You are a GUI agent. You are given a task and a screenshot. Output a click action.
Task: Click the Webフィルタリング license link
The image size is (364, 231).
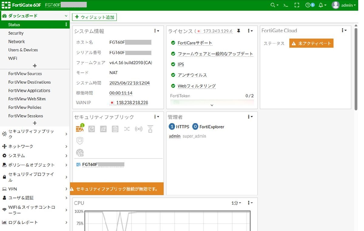coord(197,86)
